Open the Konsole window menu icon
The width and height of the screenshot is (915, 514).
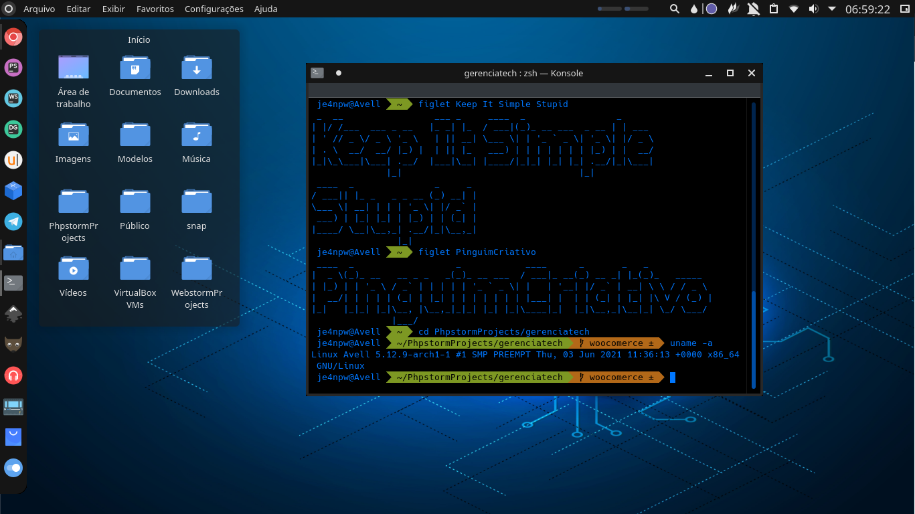[x=317, y=73]
